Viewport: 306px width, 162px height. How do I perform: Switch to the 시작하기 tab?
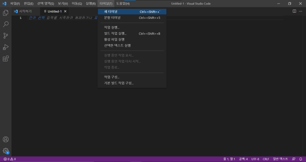pos(26,11)
